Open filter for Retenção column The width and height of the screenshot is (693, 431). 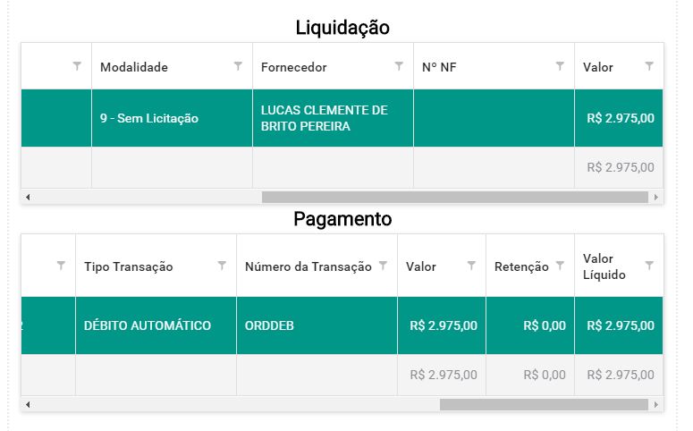coord(560,266)
